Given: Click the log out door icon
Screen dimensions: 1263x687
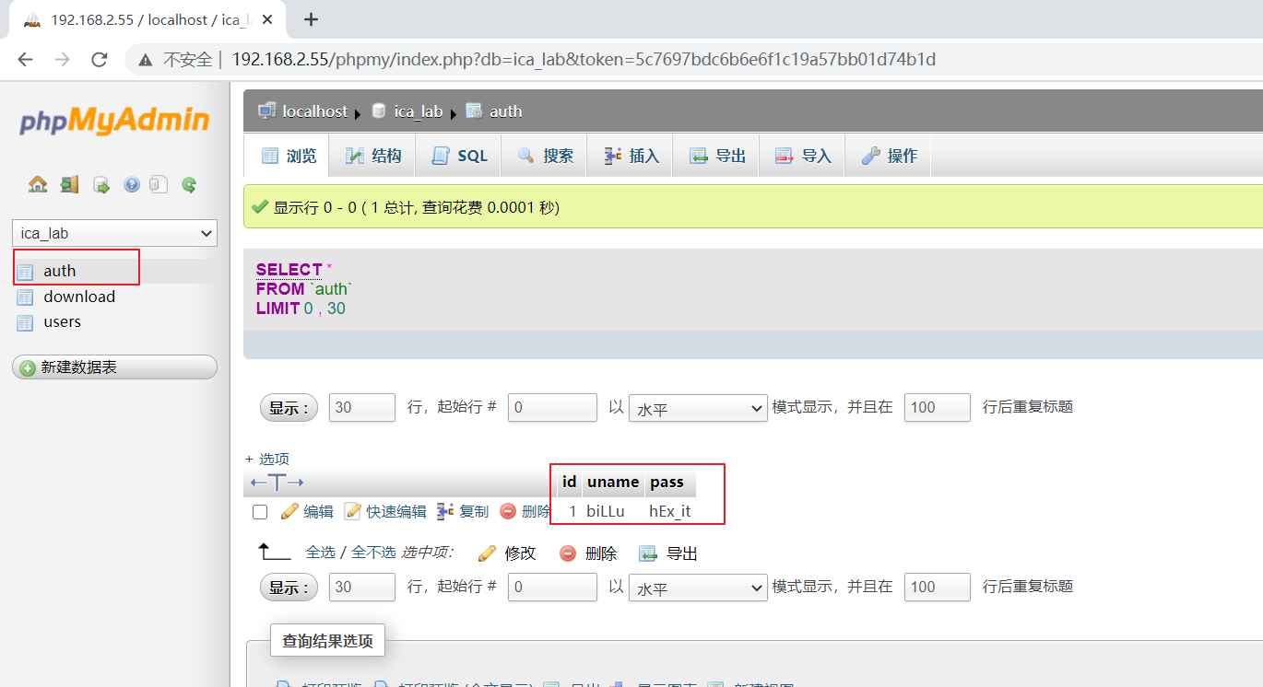Looking at the screenshot, I should (70, 184).
